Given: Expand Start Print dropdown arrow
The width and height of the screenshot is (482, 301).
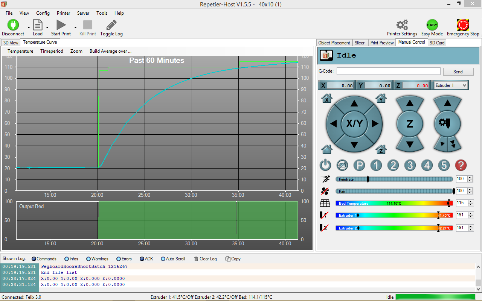Looking at the screenshot, I should [75, 27].
